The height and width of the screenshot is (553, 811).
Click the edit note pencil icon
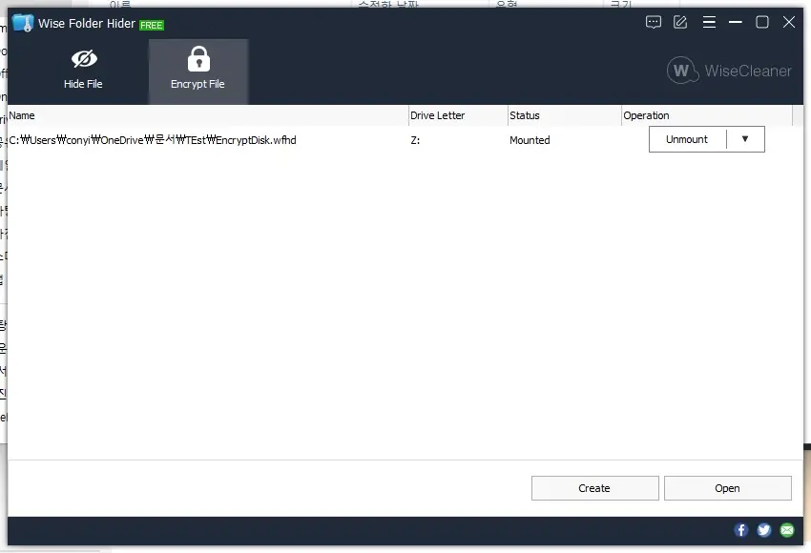[x=680, y=22]
